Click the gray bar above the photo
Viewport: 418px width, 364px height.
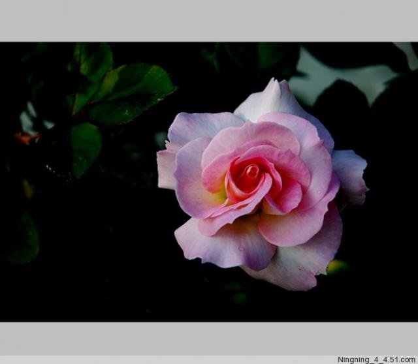click(x=209, y=21)
